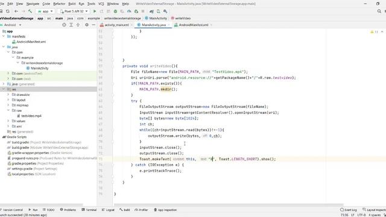Expand the values folder
Viewport: 386px width, 217px height.
[x=8, y=121]
